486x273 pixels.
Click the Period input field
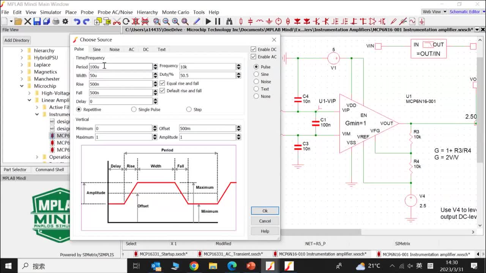tap(120, 67)
